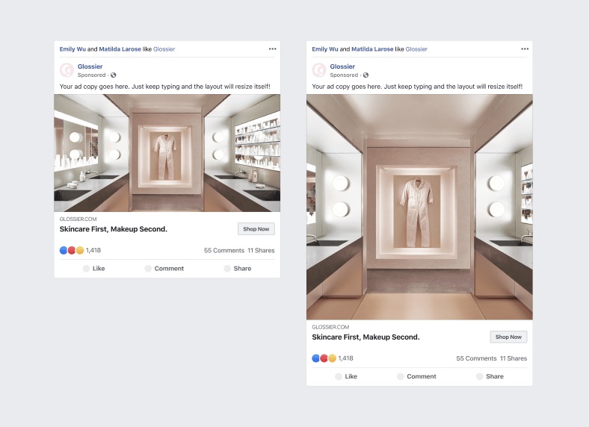View the 55 Comments on the left ad
Screen dimensions: 589x427
click(x=223, y=250)
